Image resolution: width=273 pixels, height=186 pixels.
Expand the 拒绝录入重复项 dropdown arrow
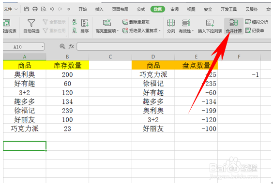[159, 31]
